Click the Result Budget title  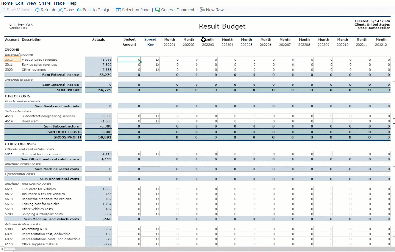pos(222,26)
